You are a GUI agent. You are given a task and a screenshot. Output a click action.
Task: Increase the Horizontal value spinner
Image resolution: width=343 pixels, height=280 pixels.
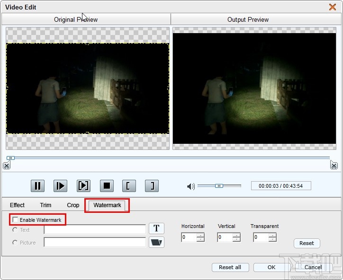coord(200,235)
